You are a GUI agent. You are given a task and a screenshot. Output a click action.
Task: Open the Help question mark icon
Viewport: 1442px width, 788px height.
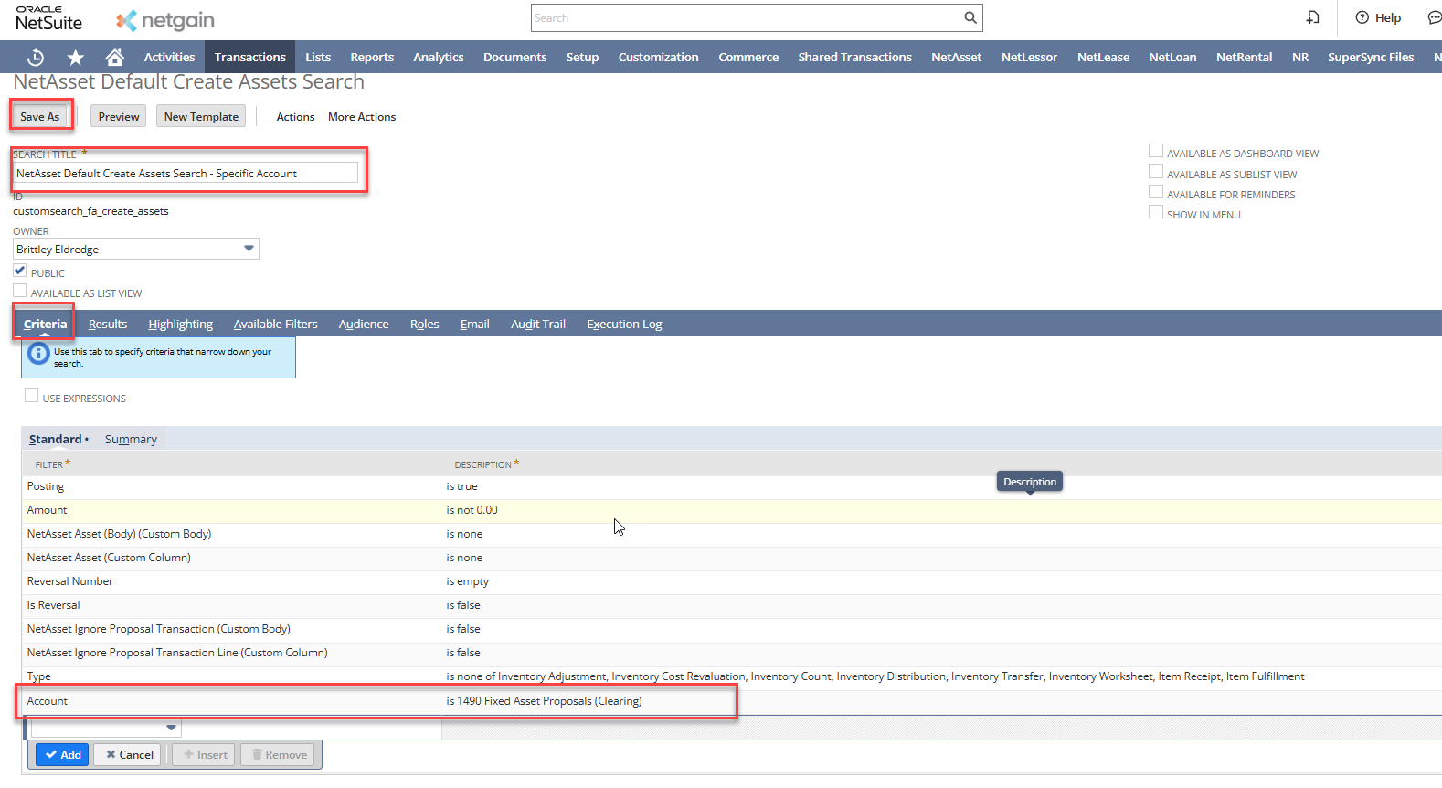tap(1362, 17)
